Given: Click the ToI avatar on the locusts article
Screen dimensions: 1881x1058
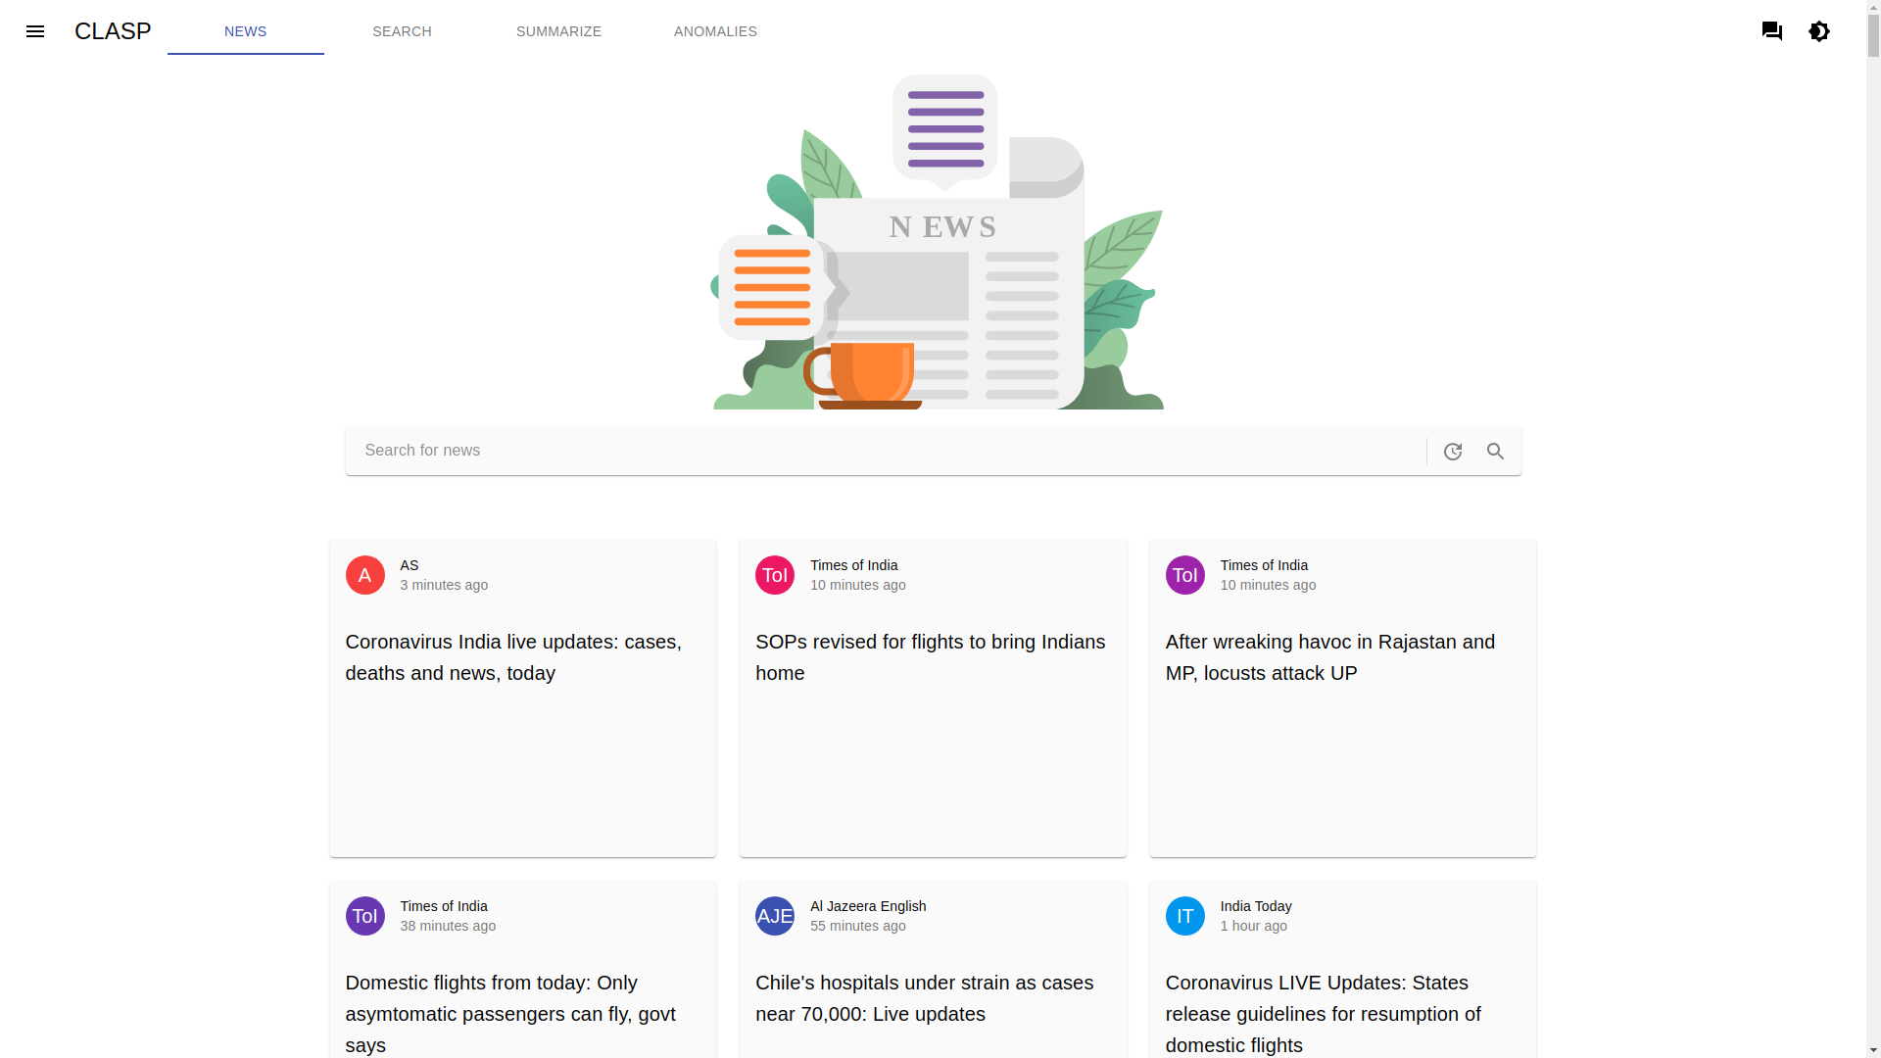Looking at the screenshot, I should [1184, 575].
